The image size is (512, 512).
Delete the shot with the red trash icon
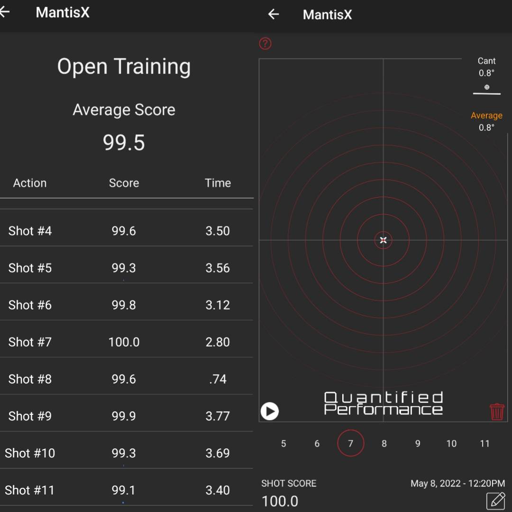pyautogui.click(x=497, y=412)
